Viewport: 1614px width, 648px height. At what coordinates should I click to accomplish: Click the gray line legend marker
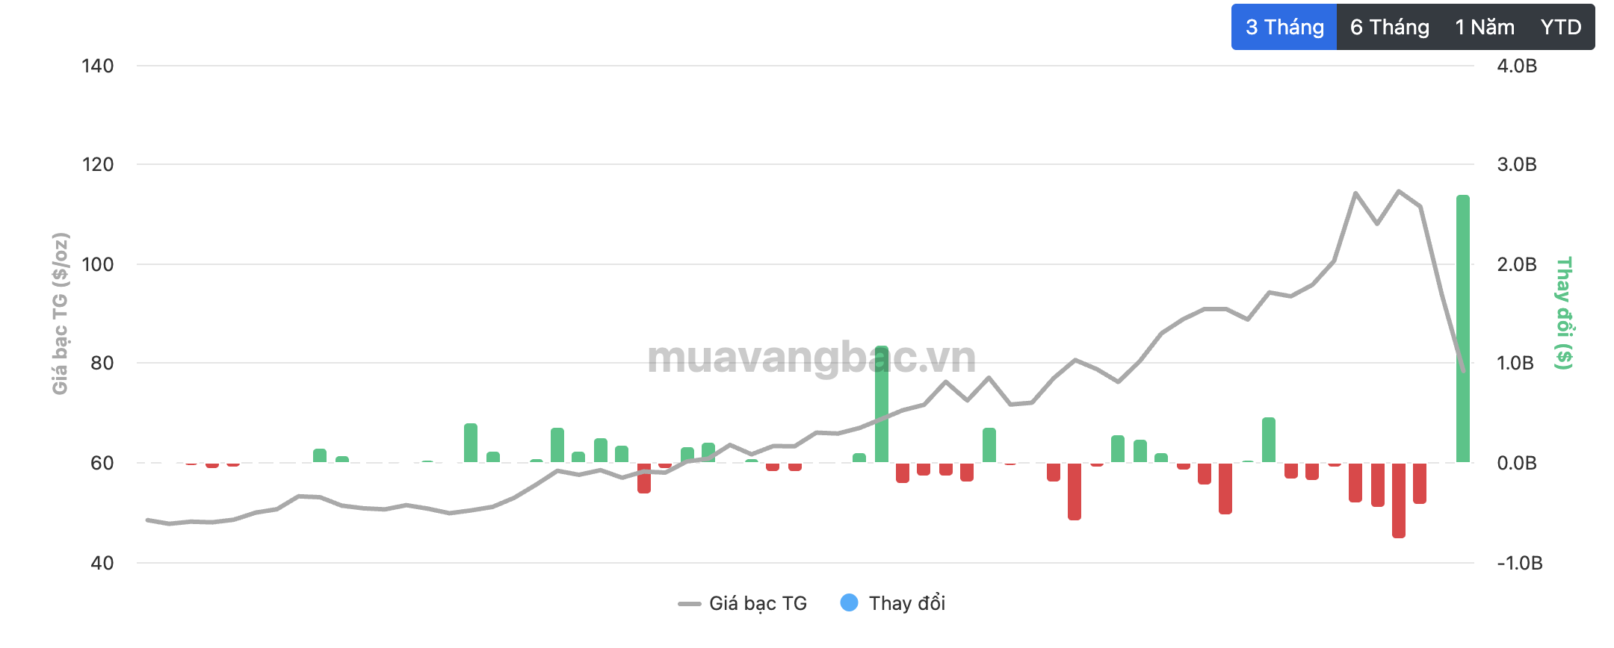(689, 603)
